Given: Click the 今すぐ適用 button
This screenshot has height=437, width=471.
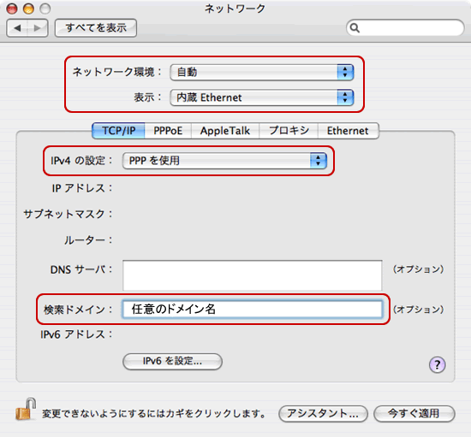Looking at the screenshot, I should (414, 414).
